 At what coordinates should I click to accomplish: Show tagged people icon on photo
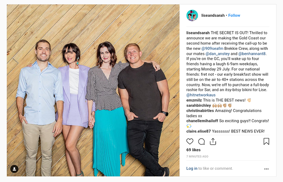click(14, 169)
